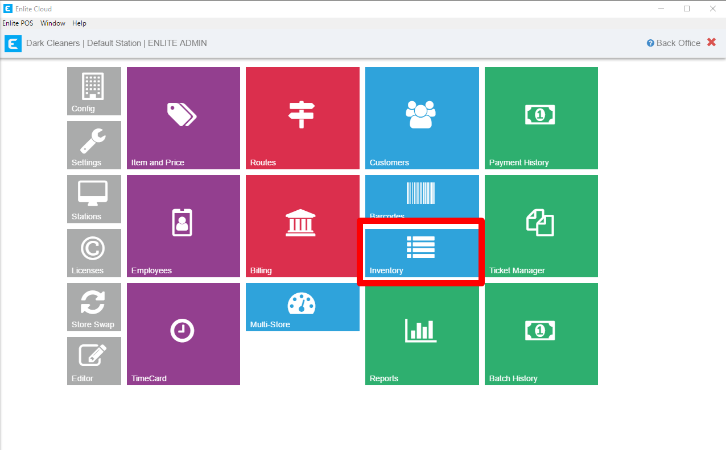Open the Customers tile
Image resolution: width=726 pixels, height=450 pixels.
click(422, 118)
